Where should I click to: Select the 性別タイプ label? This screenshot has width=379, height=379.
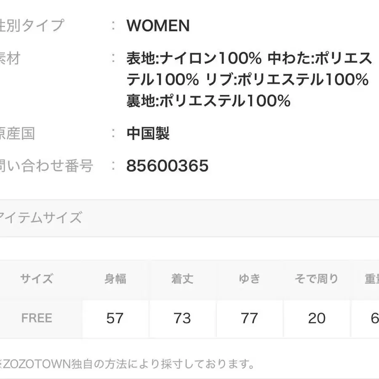(32, 25)
